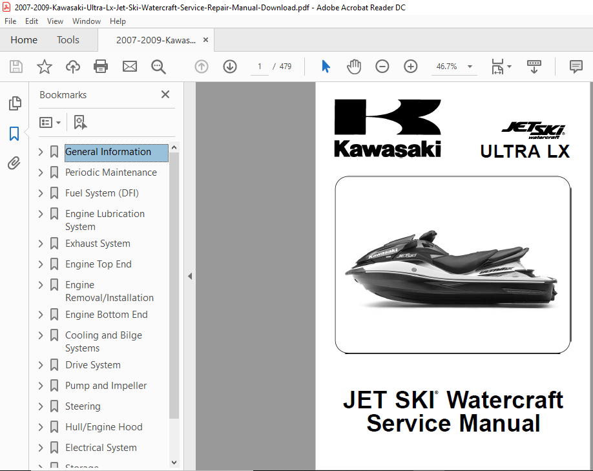This screenshot has height=471, width=593.
Task: Jump to Exhaust System bookmark
Action: tap(98, 244)
